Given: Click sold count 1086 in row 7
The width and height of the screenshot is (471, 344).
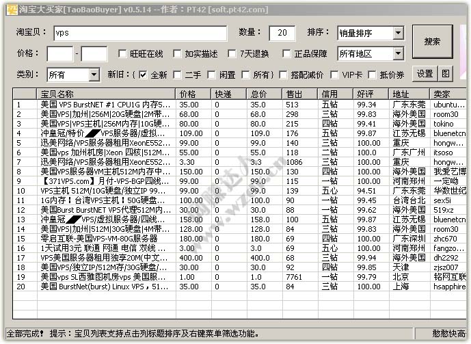Looking at the screenshot, I should pos(294,162).
